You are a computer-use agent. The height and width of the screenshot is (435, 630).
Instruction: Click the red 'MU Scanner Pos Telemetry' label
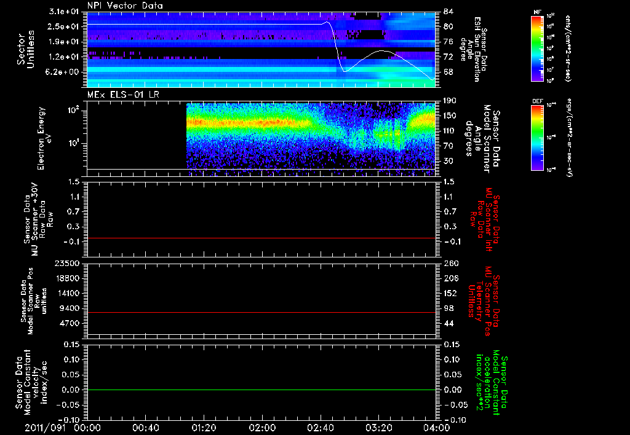[484, 300]
